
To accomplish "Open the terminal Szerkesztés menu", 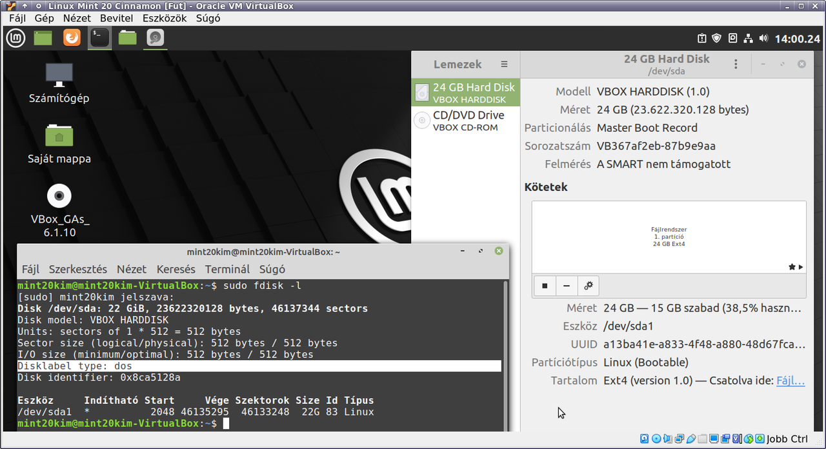I will tap(78, 269).
